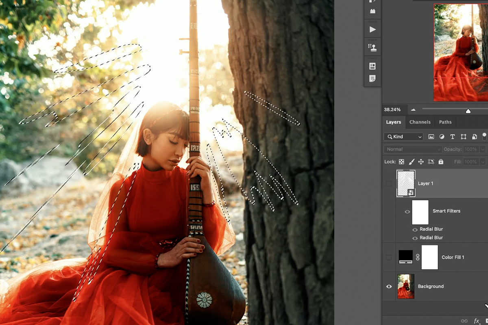Viewport: 488px width, 325px height.
Task: Switch to the Channels tab
Action: (x=420, y=122)
